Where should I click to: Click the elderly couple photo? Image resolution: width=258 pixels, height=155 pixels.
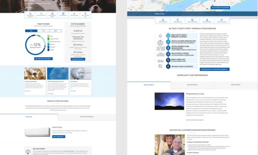tap(170, 145)
